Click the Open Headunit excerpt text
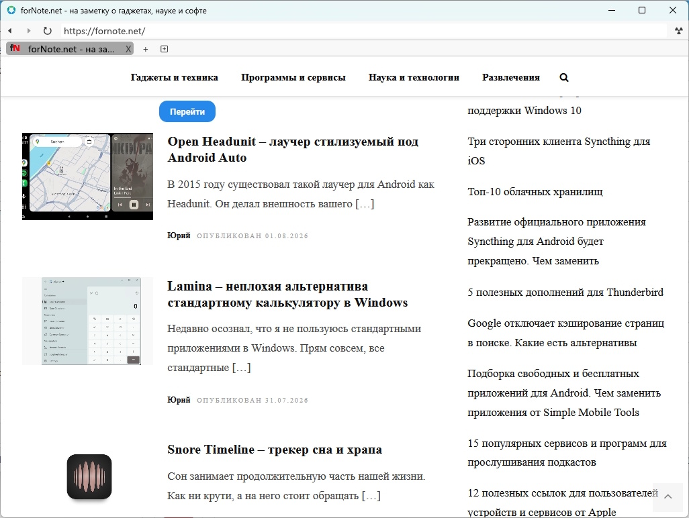Screen dimensions: 689x518 click(301, 194)
